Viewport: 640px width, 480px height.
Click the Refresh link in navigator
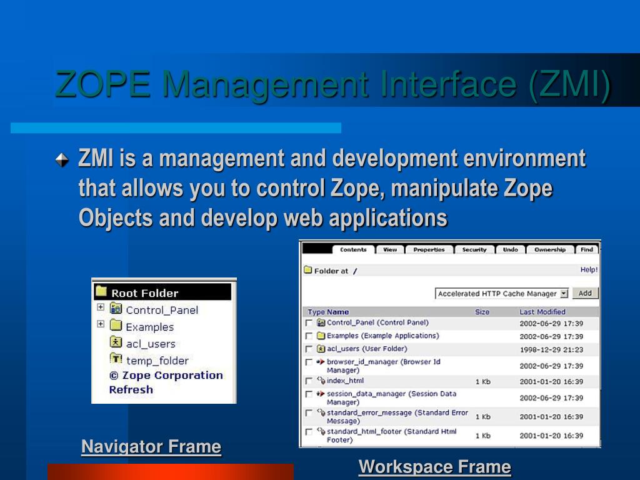pyautogui.click(x=131, y=390)
